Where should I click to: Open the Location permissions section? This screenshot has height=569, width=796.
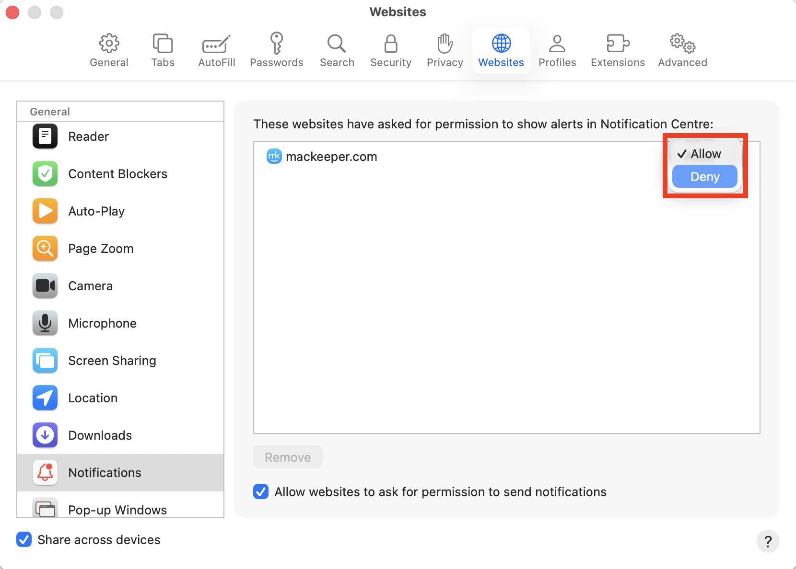45,398
